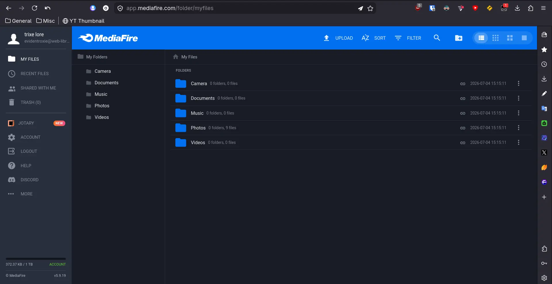Click green ACCOUNT link near storage usage
Screen dimensions: 552x284
[x=57, y=264]
